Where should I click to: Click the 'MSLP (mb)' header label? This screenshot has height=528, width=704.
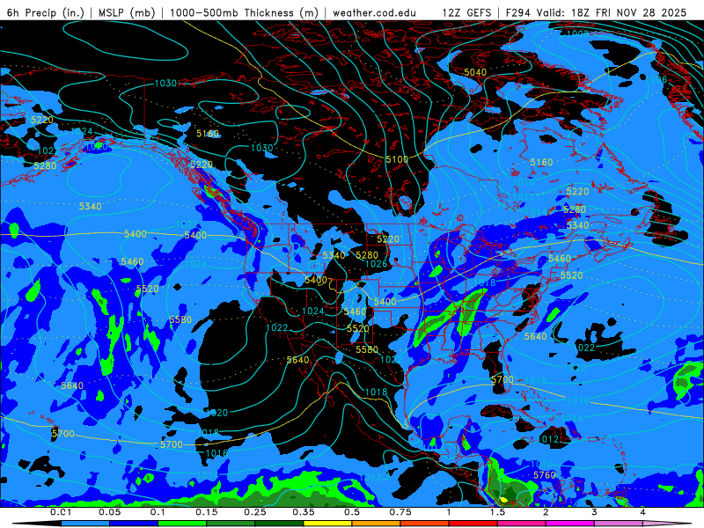coord(127,12)
